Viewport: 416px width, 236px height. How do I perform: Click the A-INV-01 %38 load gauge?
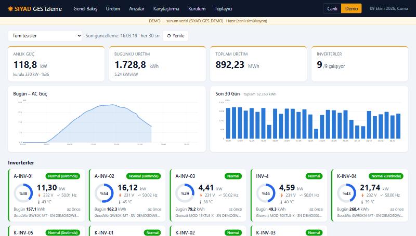coord(23,193)
